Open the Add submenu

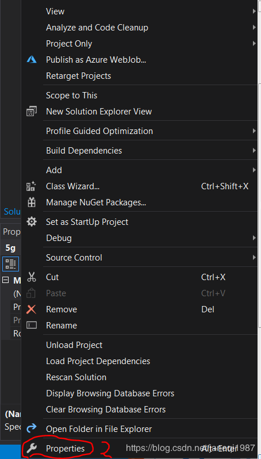pyautogui.click(x=54, y=170)
